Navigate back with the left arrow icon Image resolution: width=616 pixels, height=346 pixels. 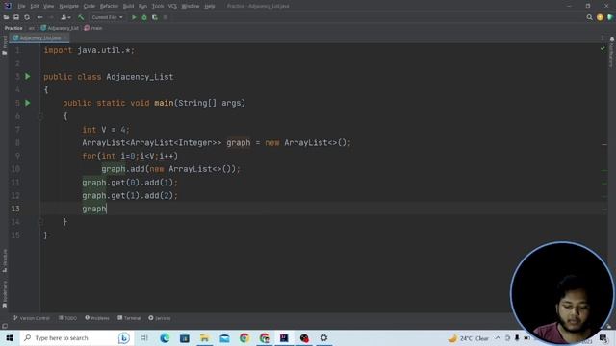pyautogui.click(x=39, y=17)
